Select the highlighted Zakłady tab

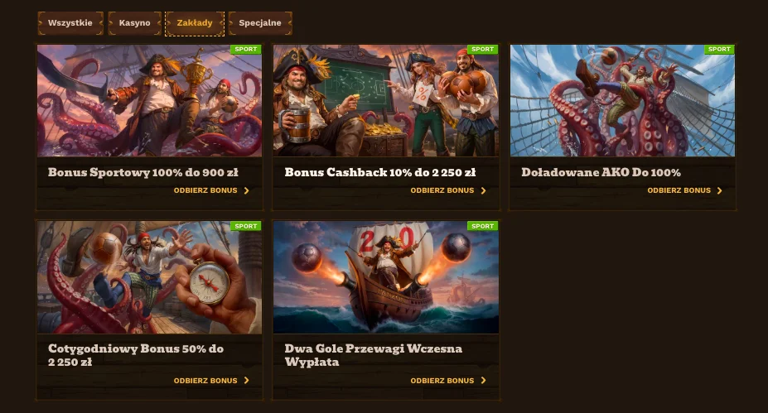(195, 23)
